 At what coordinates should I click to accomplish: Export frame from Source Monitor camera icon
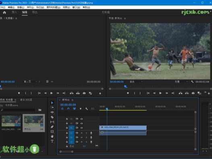tap(84, 93)
